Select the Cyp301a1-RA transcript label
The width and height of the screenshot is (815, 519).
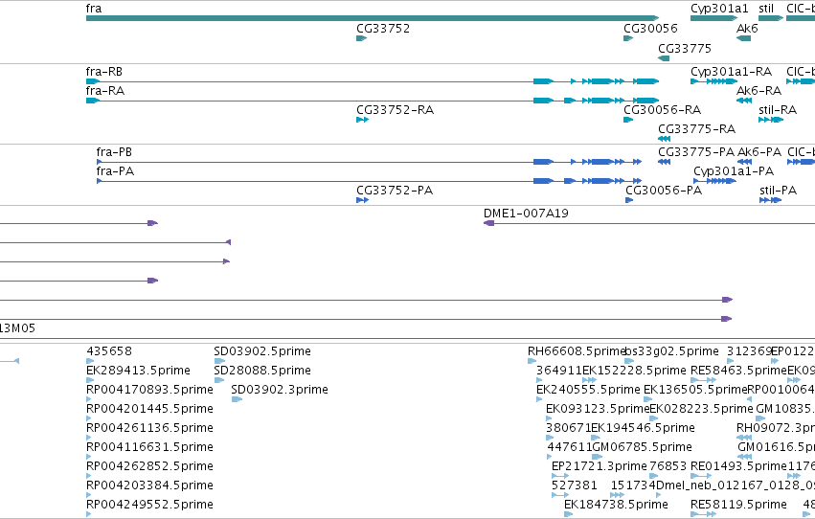click(x=731, y=72)
